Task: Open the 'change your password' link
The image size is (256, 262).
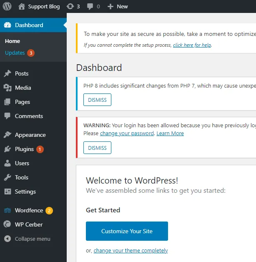Action: pyautogui.click(x=127, y=134)
